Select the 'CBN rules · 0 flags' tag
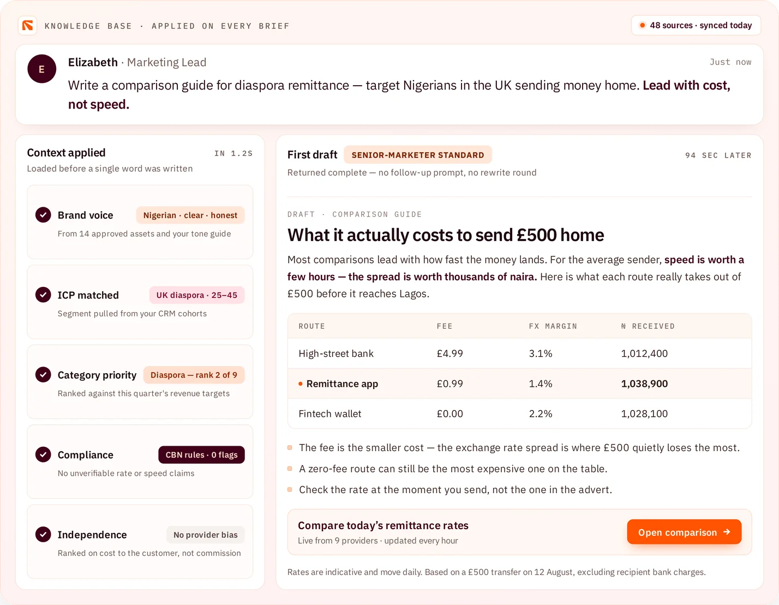The height and width of the screenshot is (605, 779). (x=201, y=455)
